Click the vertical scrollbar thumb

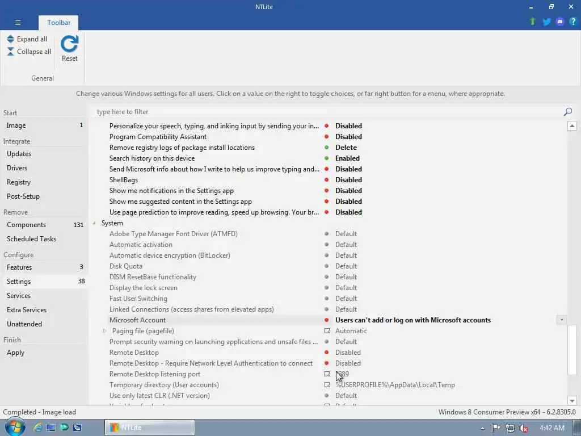point(572,350)
